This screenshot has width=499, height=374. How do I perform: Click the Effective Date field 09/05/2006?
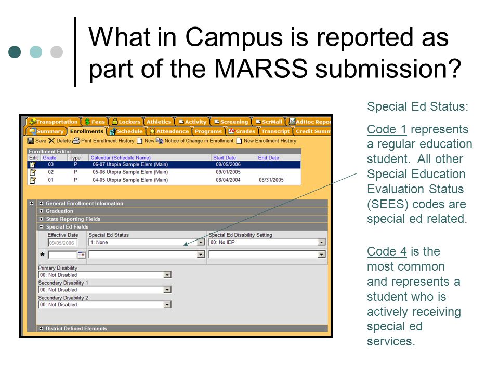click(x=62, y=243)
